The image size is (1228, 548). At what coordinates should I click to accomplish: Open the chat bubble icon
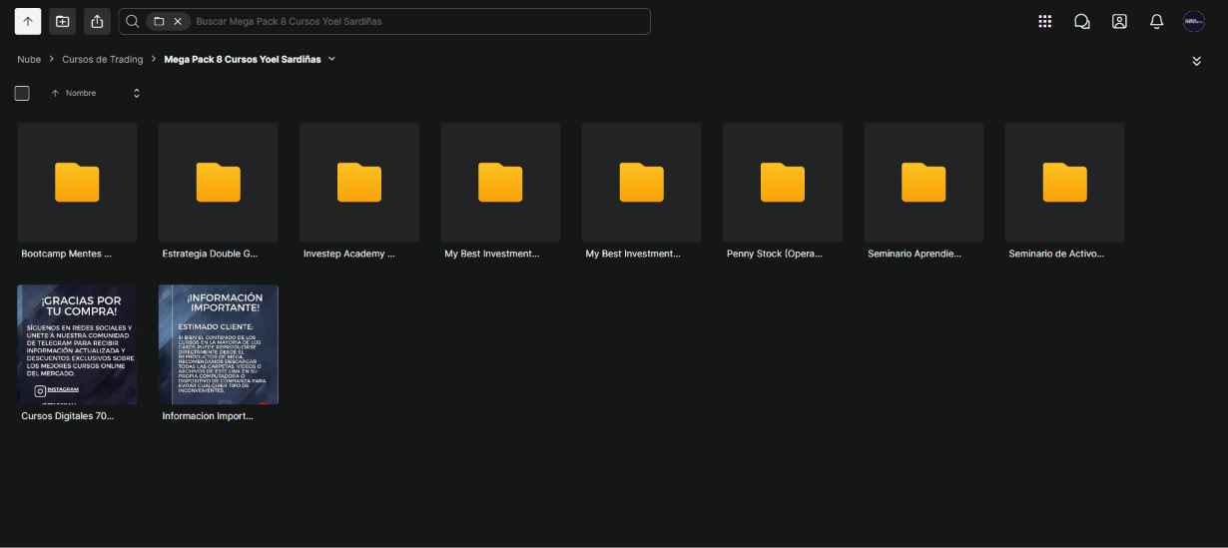[x=1082, y=21]
